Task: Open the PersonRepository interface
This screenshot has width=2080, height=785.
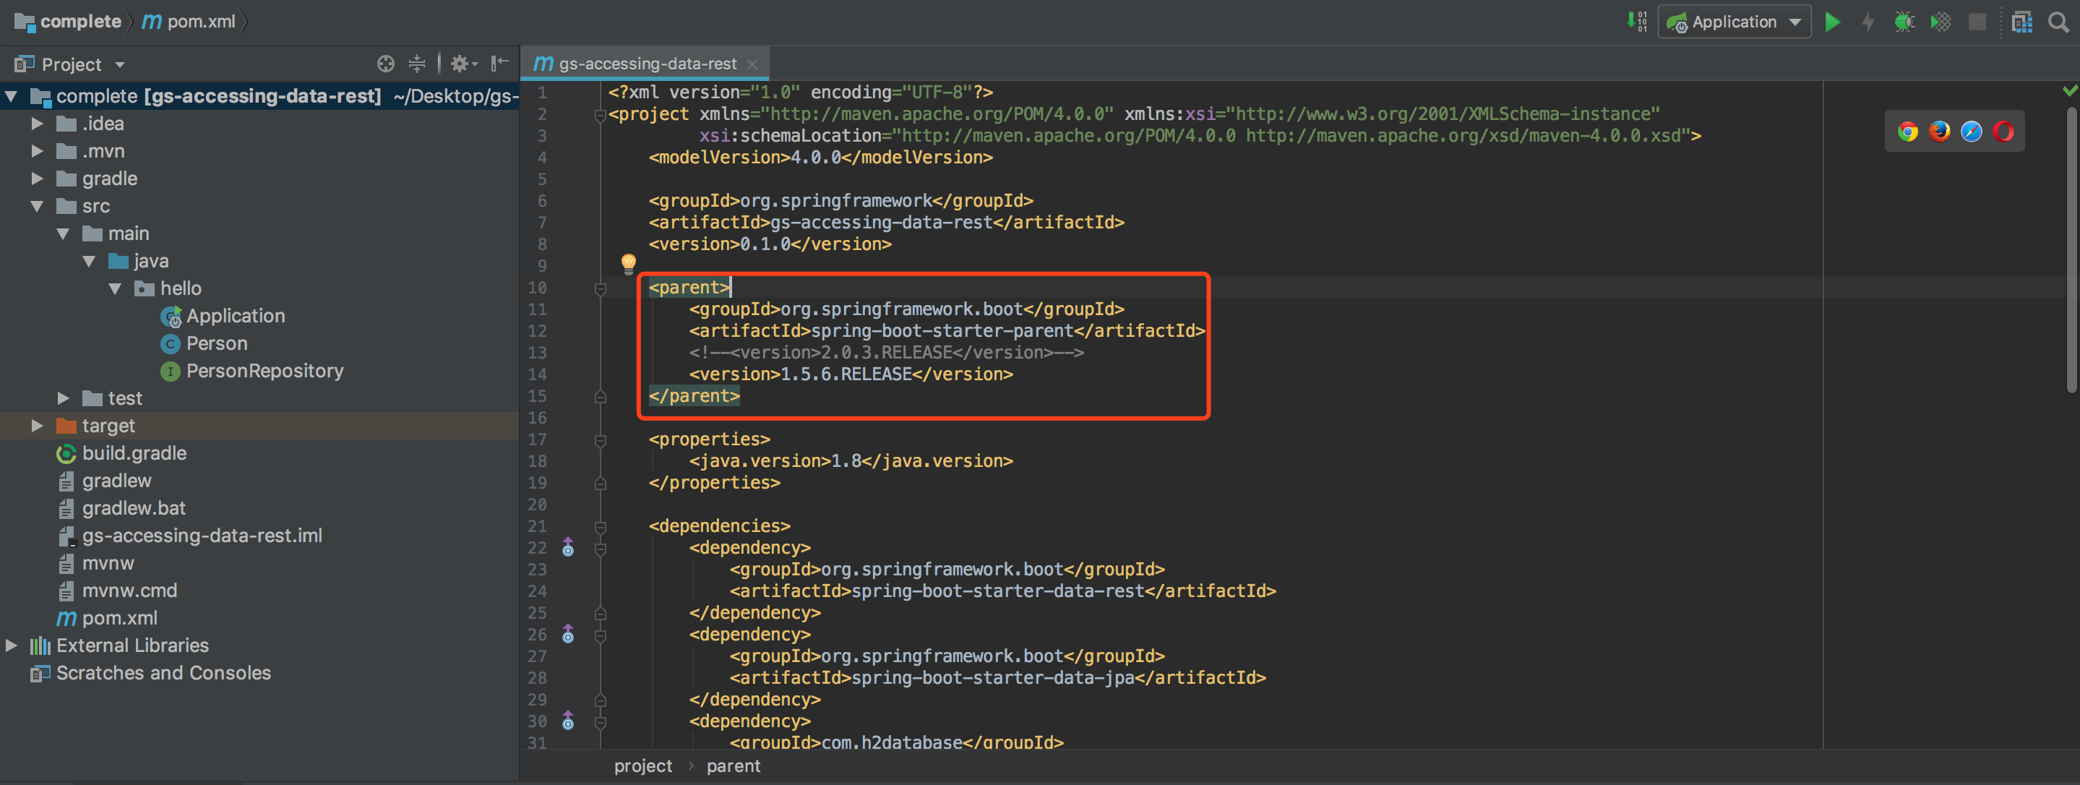Action: tap(264, 371)
